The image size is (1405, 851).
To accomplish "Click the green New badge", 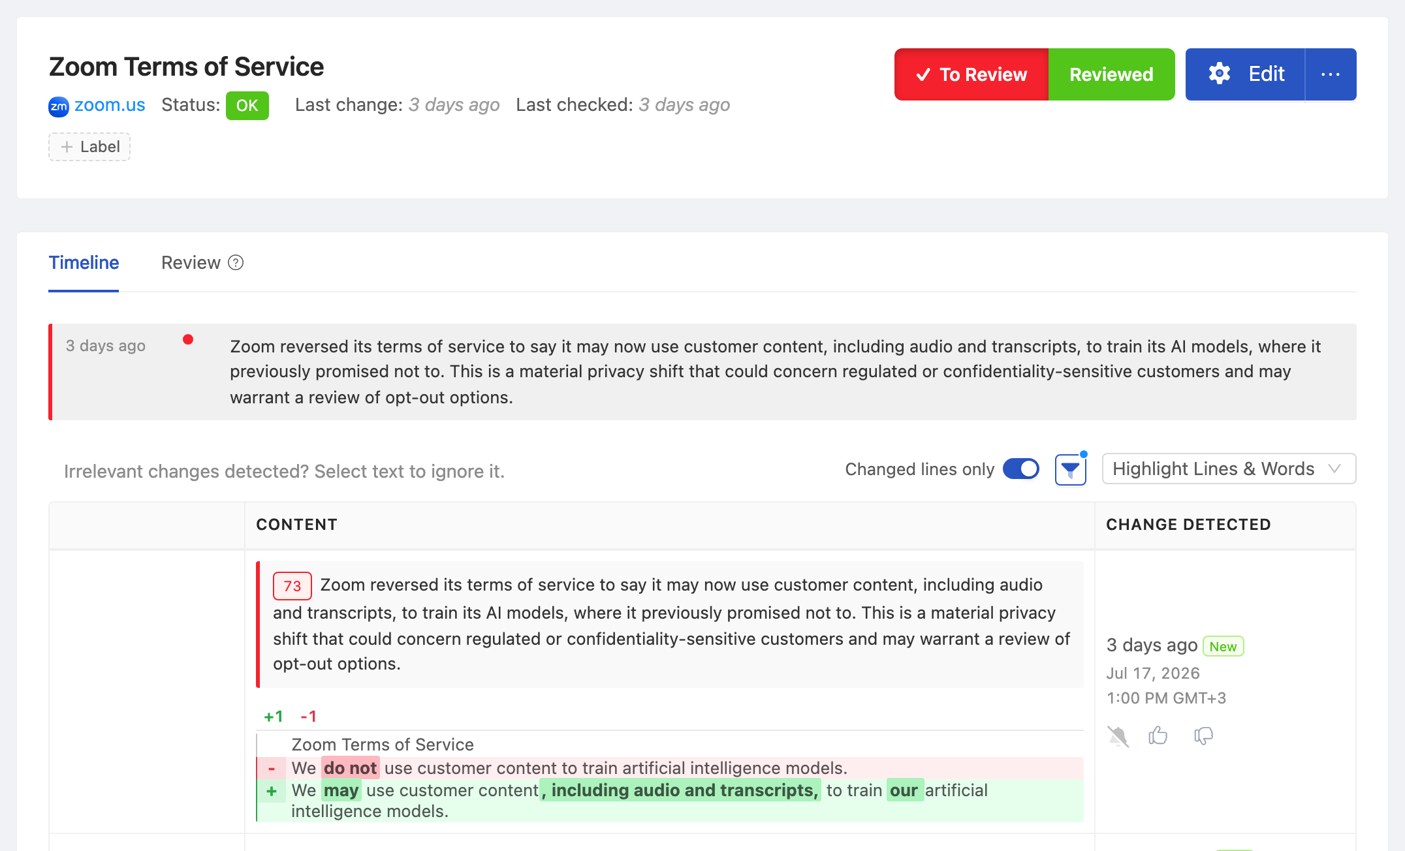I will coord(1223,646).
